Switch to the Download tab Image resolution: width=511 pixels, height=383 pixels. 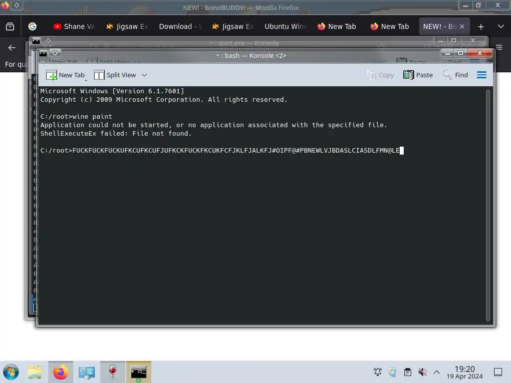[x=180, y=26]
